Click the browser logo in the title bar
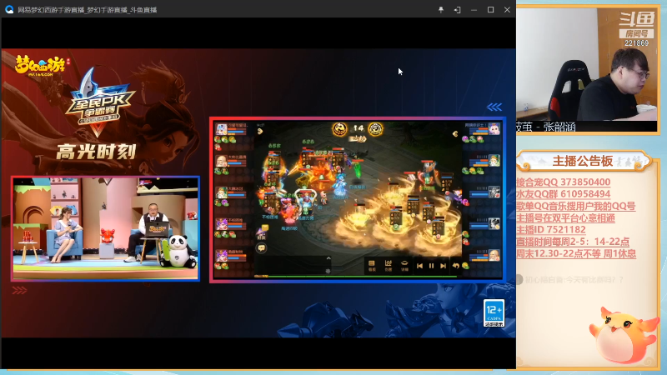This screenshot has width=667, height=375. coord(9,9)
